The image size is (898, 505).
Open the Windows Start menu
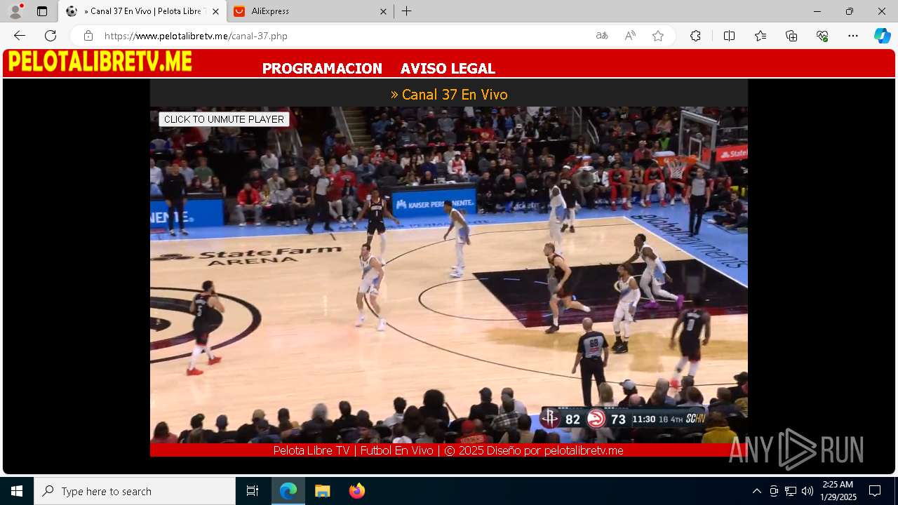tap(17, 491)
